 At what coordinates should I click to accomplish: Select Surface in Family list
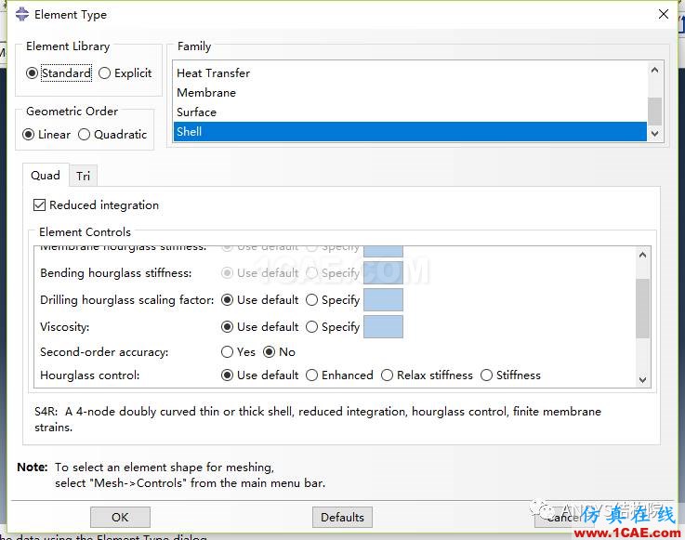pos(410,112)
